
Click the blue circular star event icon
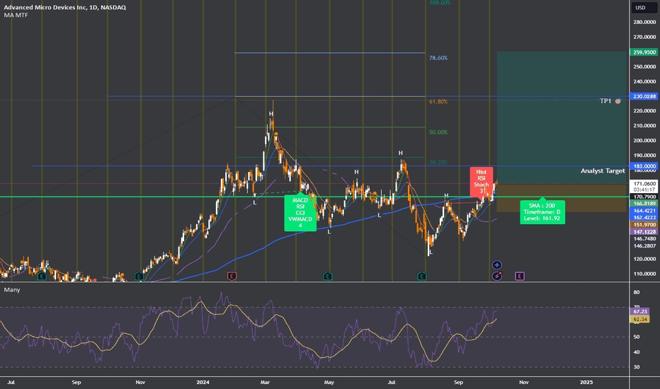coord(497,265)
